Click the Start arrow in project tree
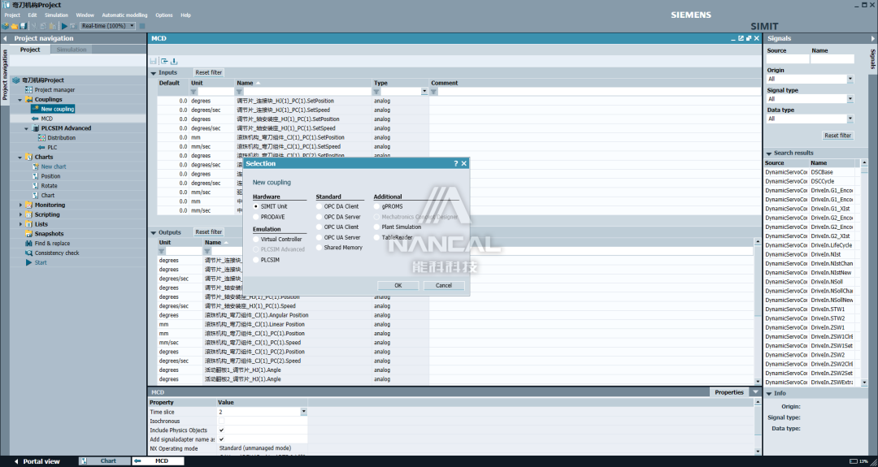The height and width of the screenshot is (467, 878). tap(28, 262)
